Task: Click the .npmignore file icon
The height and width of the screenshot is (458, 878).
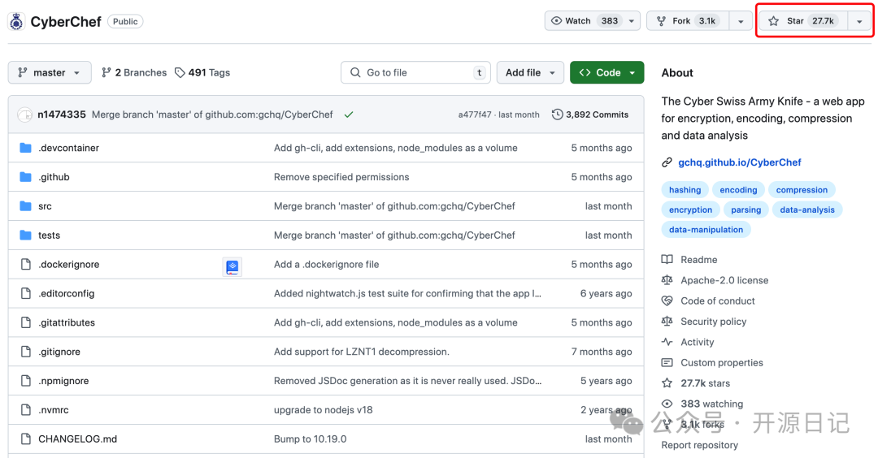Action: click(x=26, y=380)
